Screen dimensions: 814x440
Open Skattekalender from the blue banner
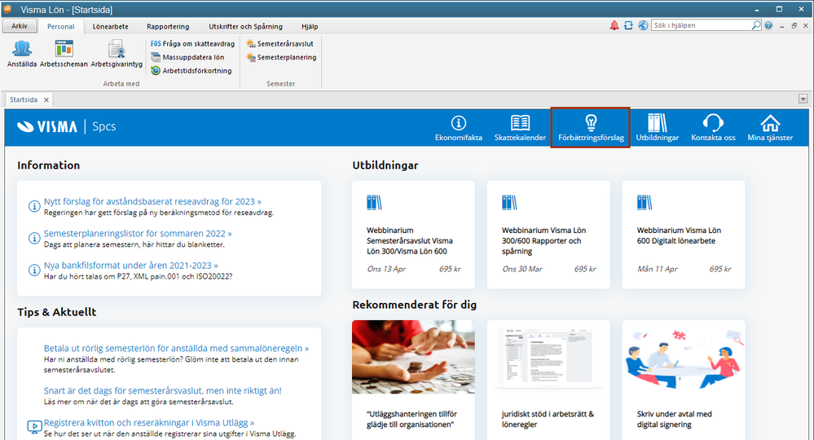[520, 128]
